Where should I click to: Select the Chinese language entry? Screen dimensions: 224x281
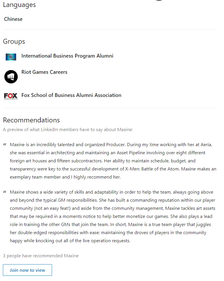[13, 19]
